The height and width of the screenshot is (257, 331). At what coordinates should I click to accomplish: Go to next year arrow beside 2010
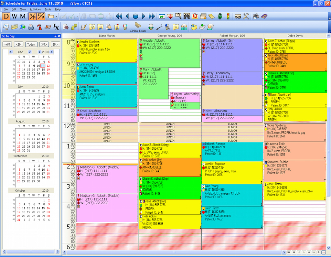tap(51, 52)
